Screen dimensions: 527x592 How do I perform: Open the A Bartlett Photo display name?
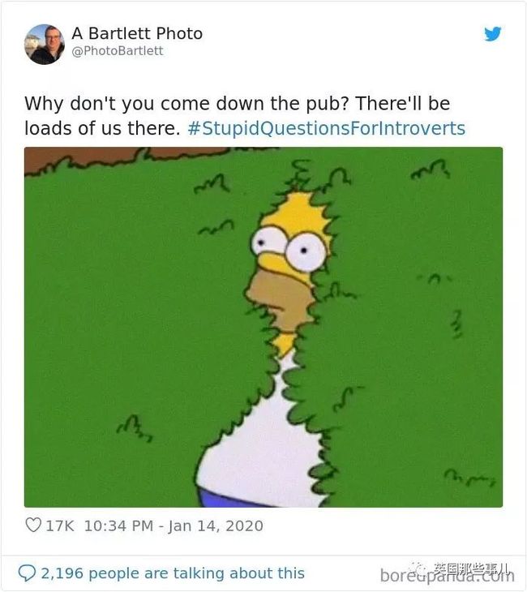point(137,33)
